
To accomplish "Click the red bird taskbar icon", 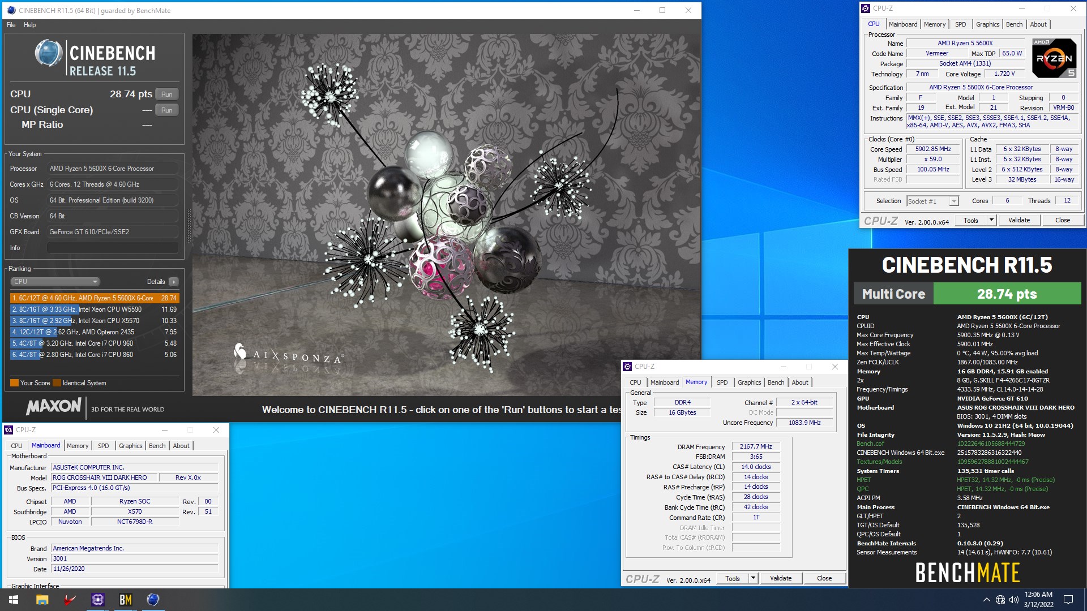I will tap(70, 600).
